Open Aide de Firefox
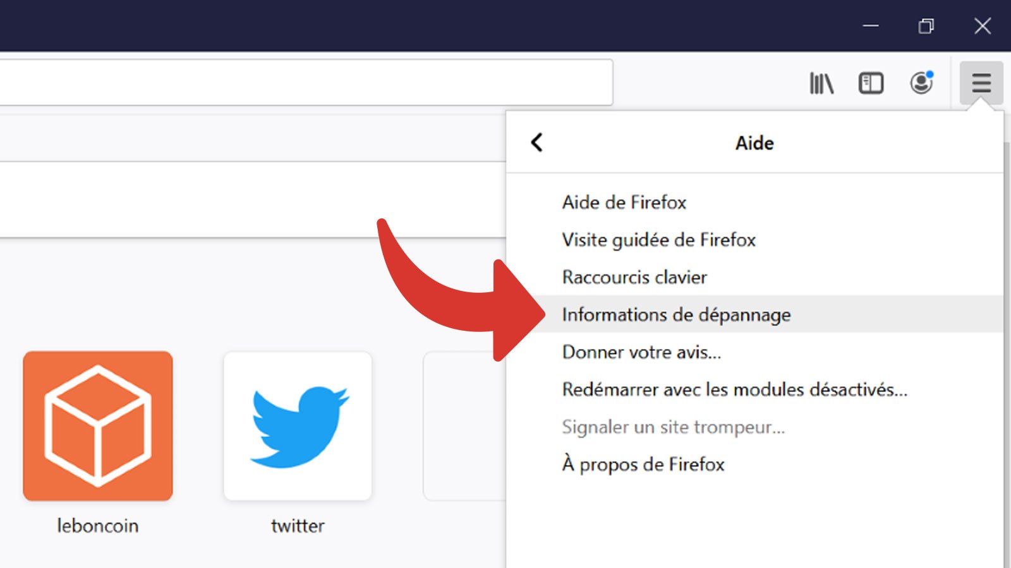1011x568 pixels. pyautogui.click(x=754, y=202)
